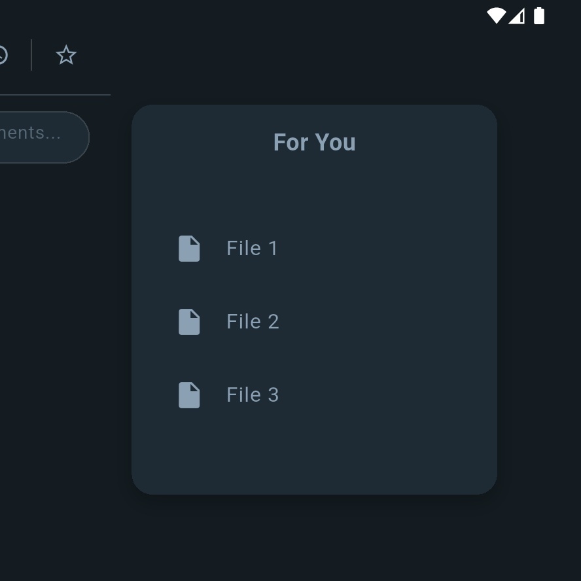Open the partially visible recent clock icon
The image size is (581, 581).
3,55
